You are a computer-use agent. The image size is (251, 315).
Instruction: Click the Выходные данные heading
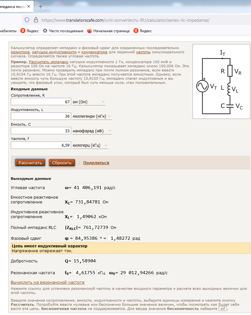[31, 179]
